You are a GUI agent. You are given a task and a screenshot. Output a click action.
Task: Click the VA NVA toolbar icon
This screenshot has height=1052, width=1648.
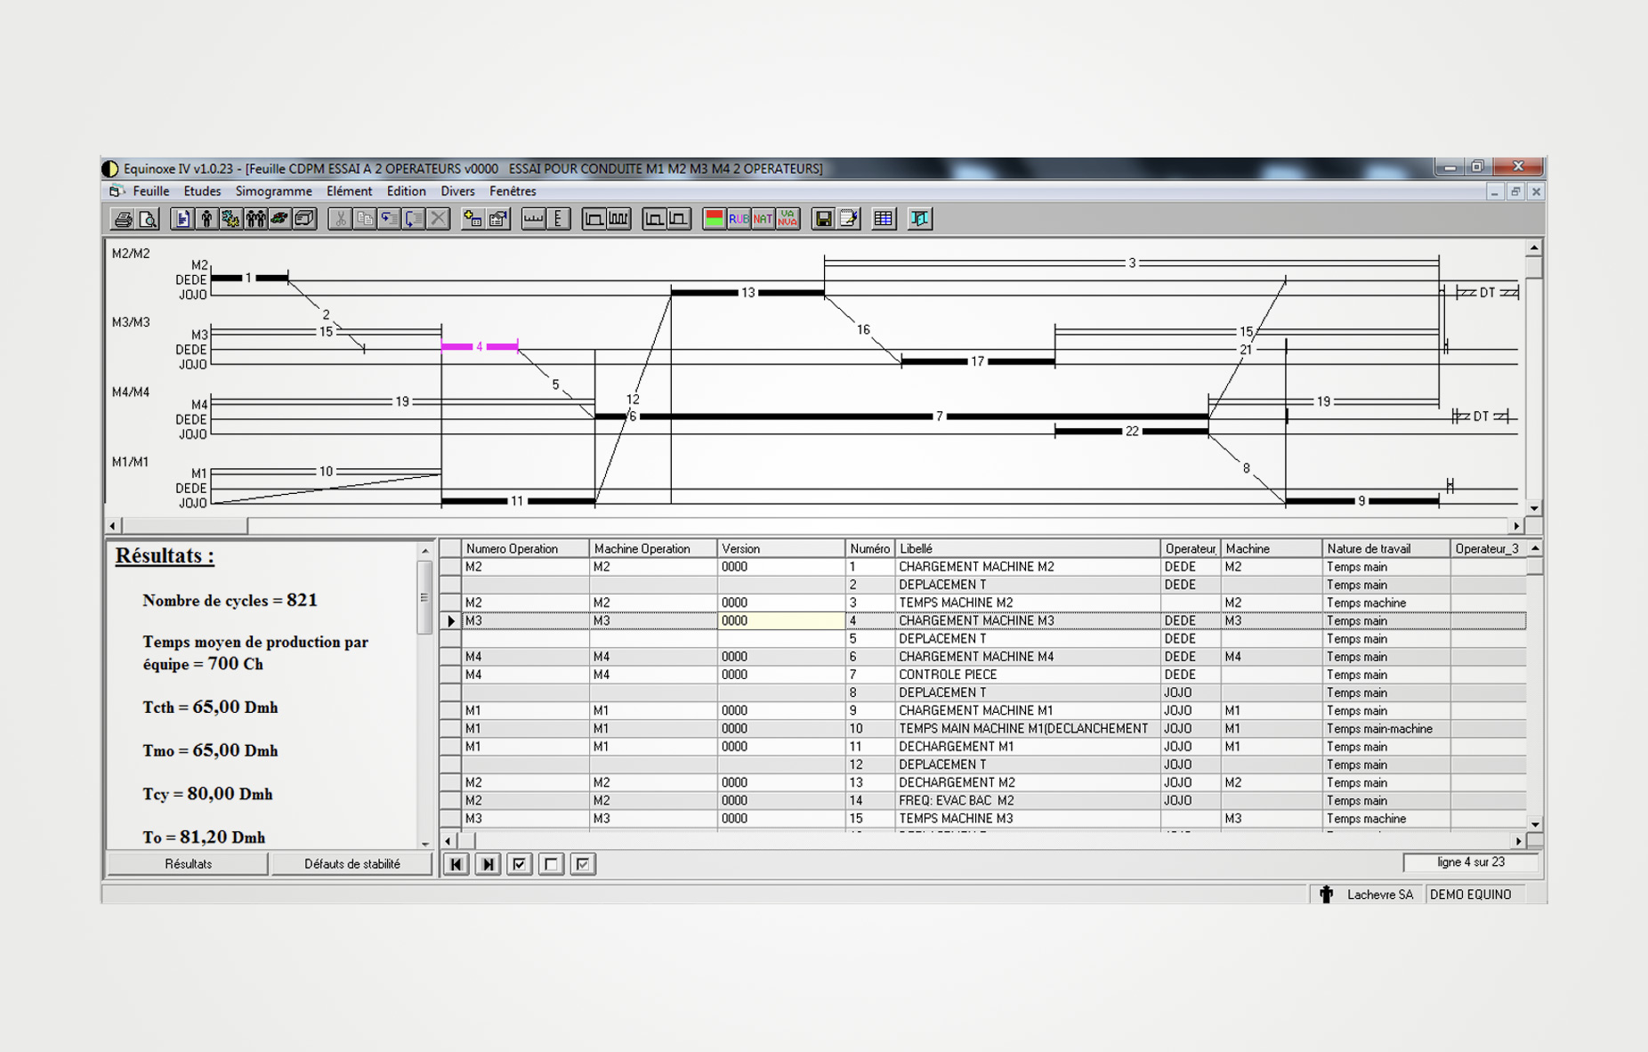click(x=788, y=219)
